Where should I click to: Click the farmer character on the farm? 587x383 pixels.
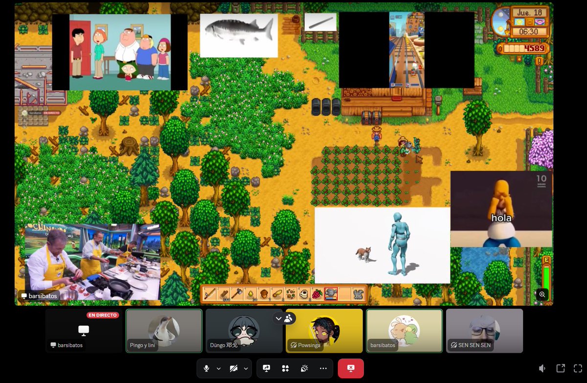(376, 135)
